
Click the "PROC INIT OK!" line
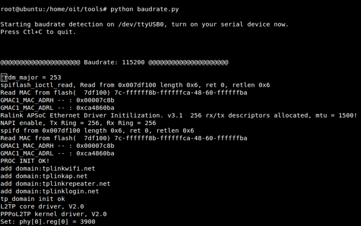(25, 161)
